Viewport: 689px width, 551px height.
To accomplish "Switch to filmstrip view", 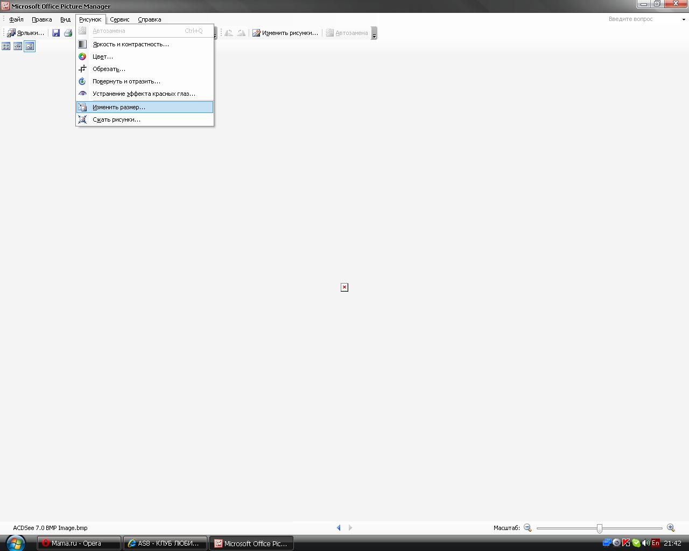I will click(18, 46).
